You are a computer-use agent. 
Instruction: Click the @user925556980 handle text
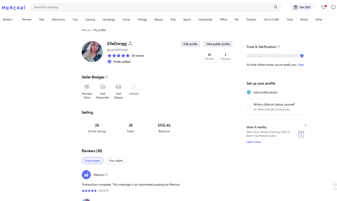[117, 50]
